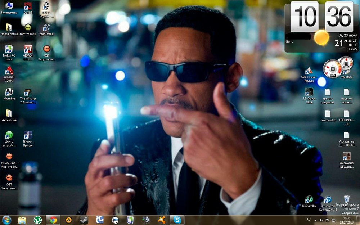The height and width of the screenshot is (225, 360).
Task: Click the Steam icon in the taskbar
Action: [x=84, y=220]
